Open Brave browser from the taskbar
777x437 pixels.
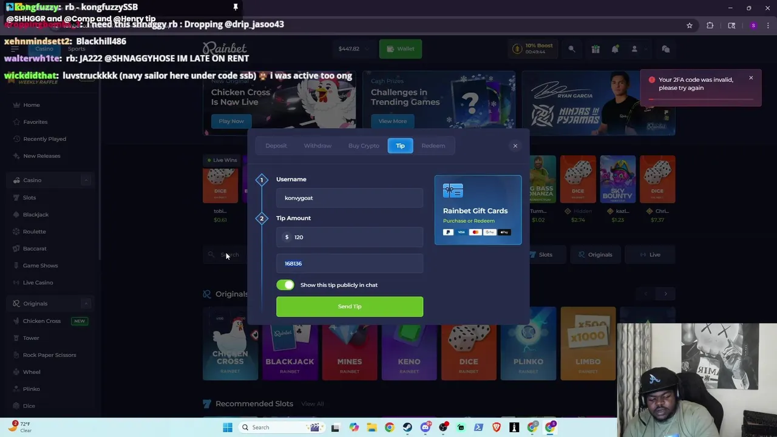tap(497, 427)
